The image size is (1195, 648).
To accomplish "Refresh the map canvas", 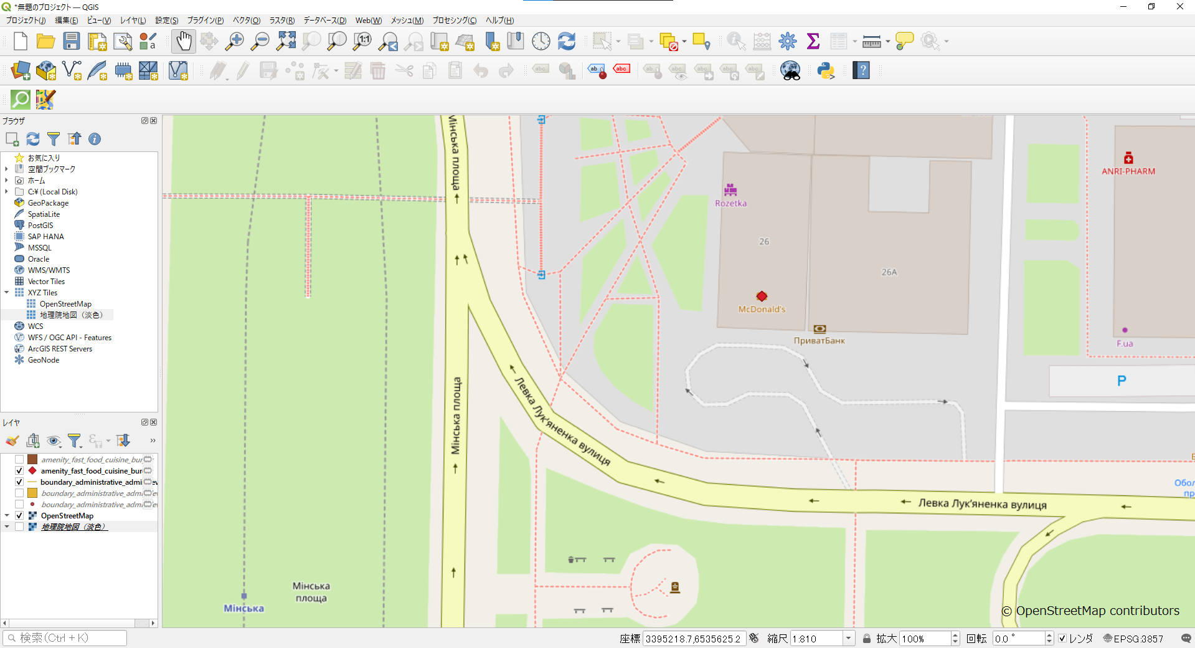I will (x=566, y=40).
